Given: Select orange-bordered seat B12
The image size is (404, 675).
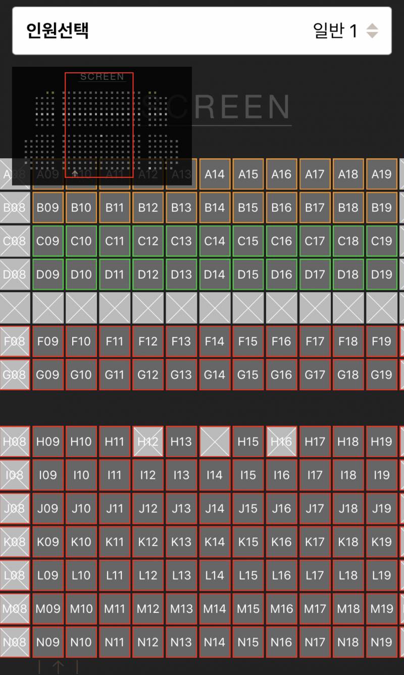Looking at the screenshot, I should pyautogui.click(x=148, y=208).
